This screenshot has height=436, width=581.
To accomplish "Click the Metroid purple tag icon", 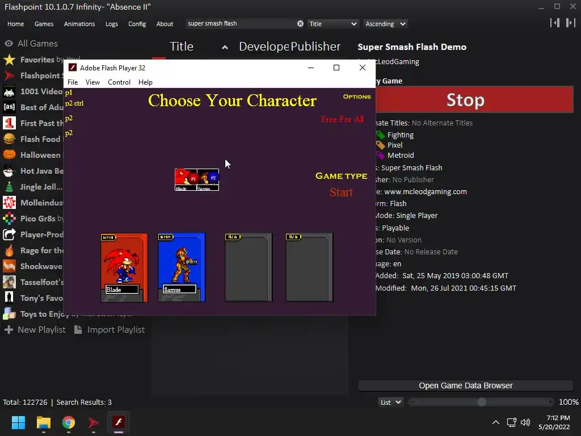I will (x=381, y=156).
